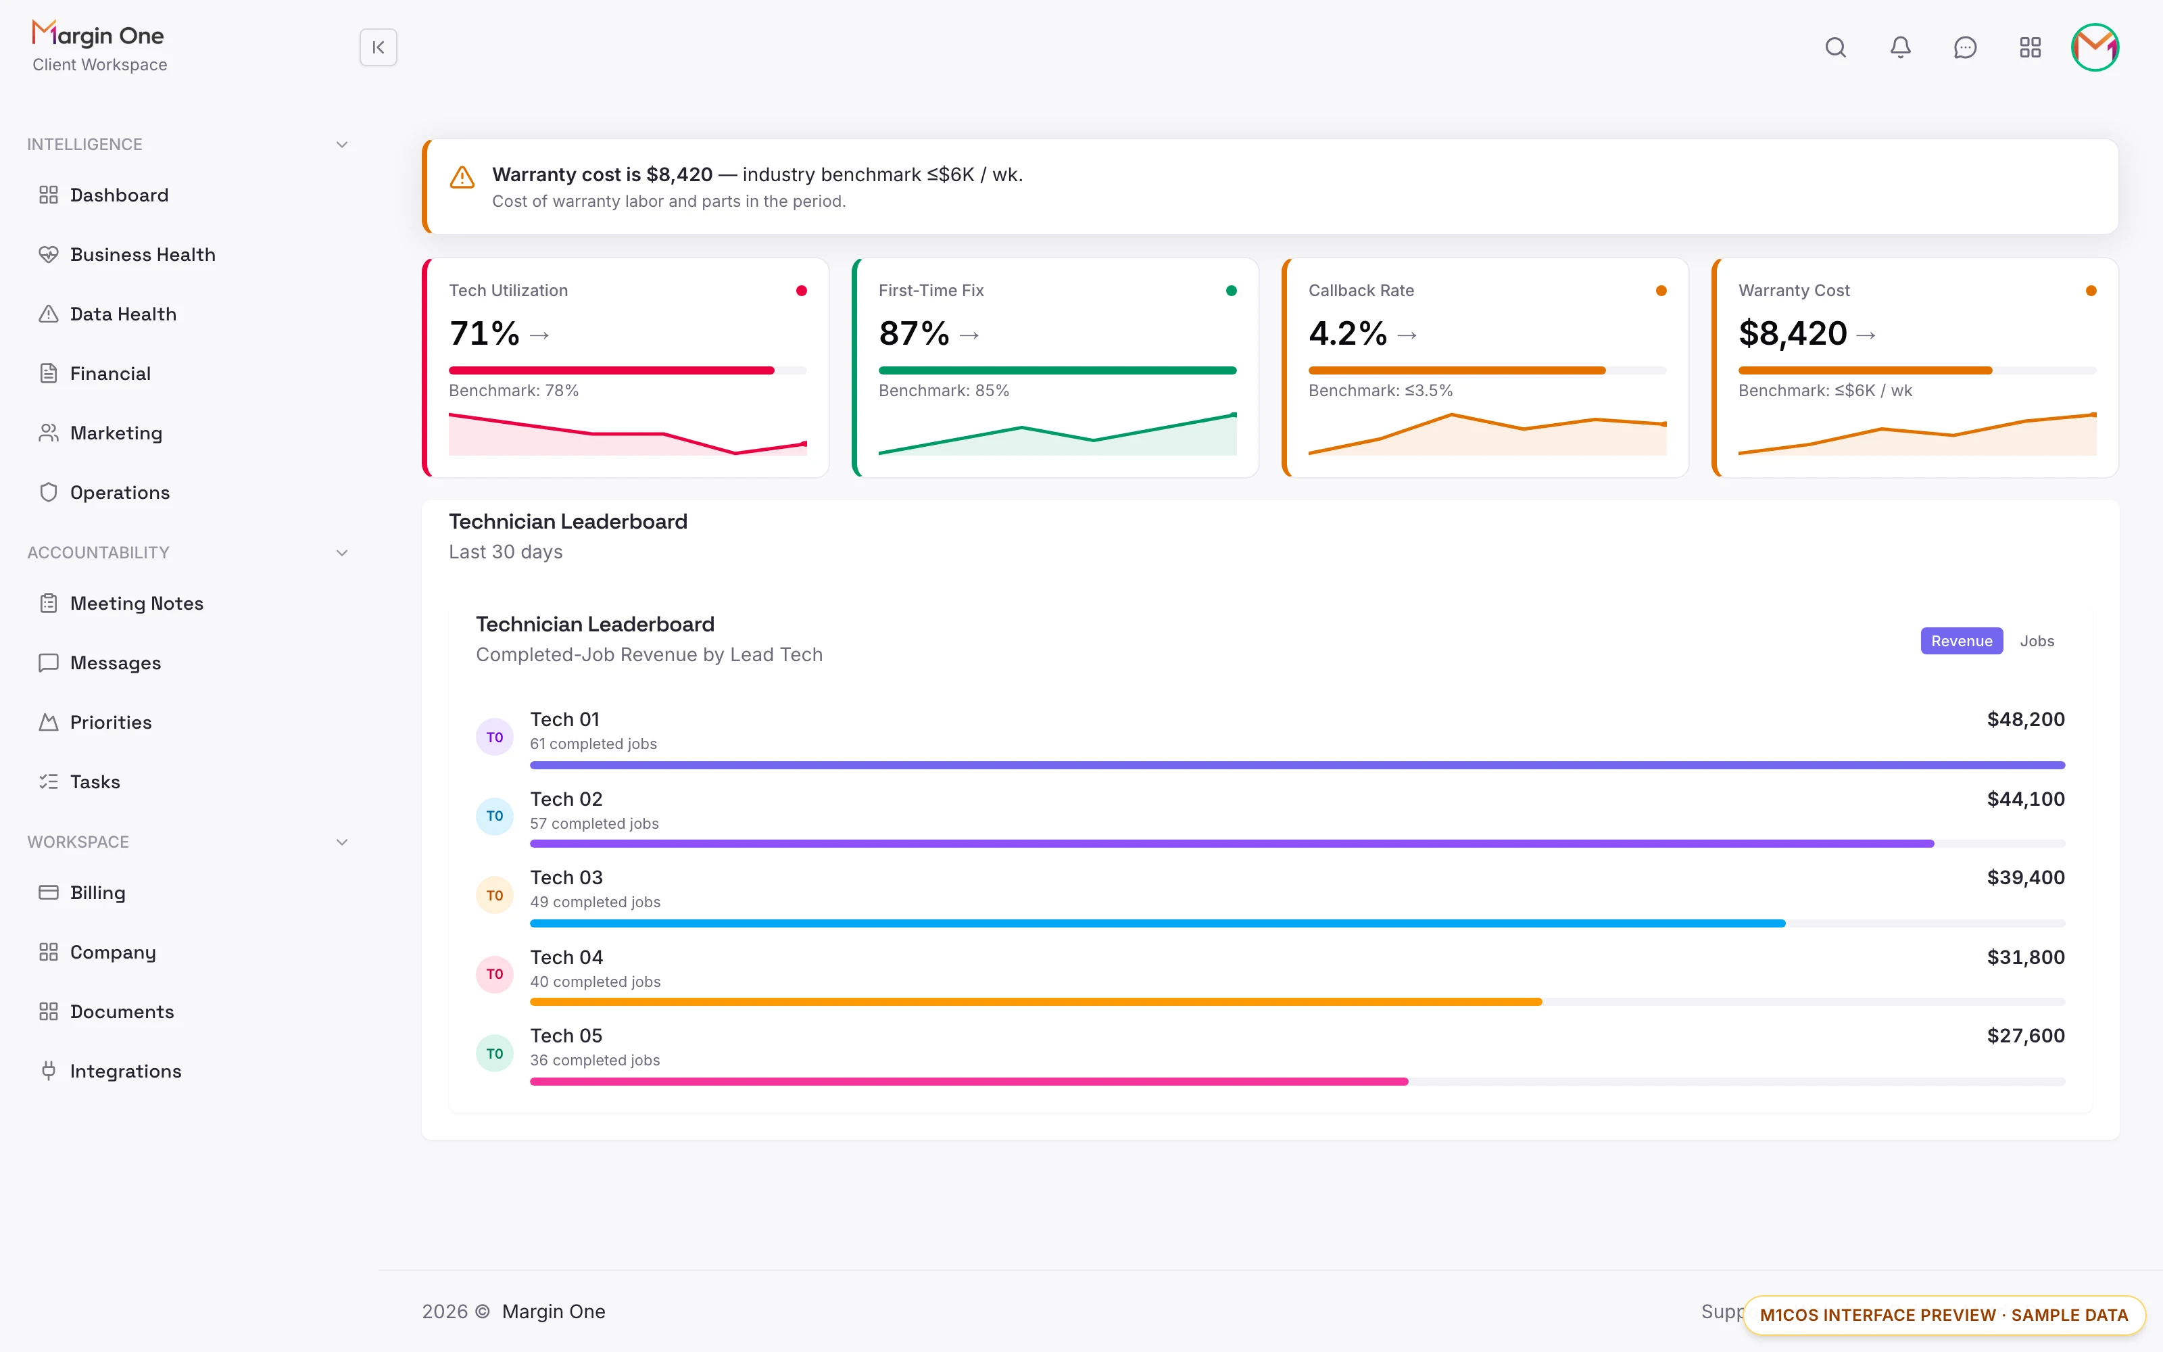Click the Business Health heart icon
The width and height of the screenshot is (2163, 1352).
pyautogui.click(x=48, y=255)
